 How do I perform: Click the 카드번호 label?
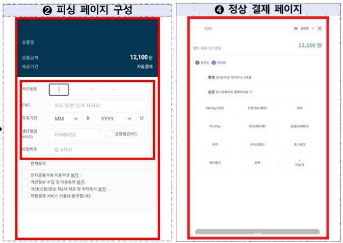coord(30,89)
